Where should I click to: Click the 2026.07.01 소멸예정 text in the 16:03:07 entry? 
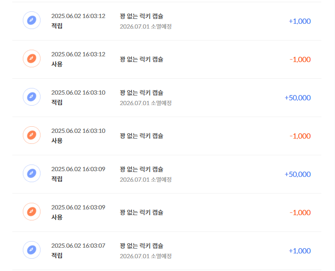coord(146,256)
